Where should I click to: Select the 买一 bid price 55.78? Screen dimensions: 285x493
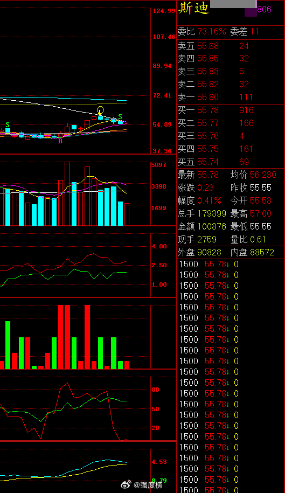(x=208, y=110)
